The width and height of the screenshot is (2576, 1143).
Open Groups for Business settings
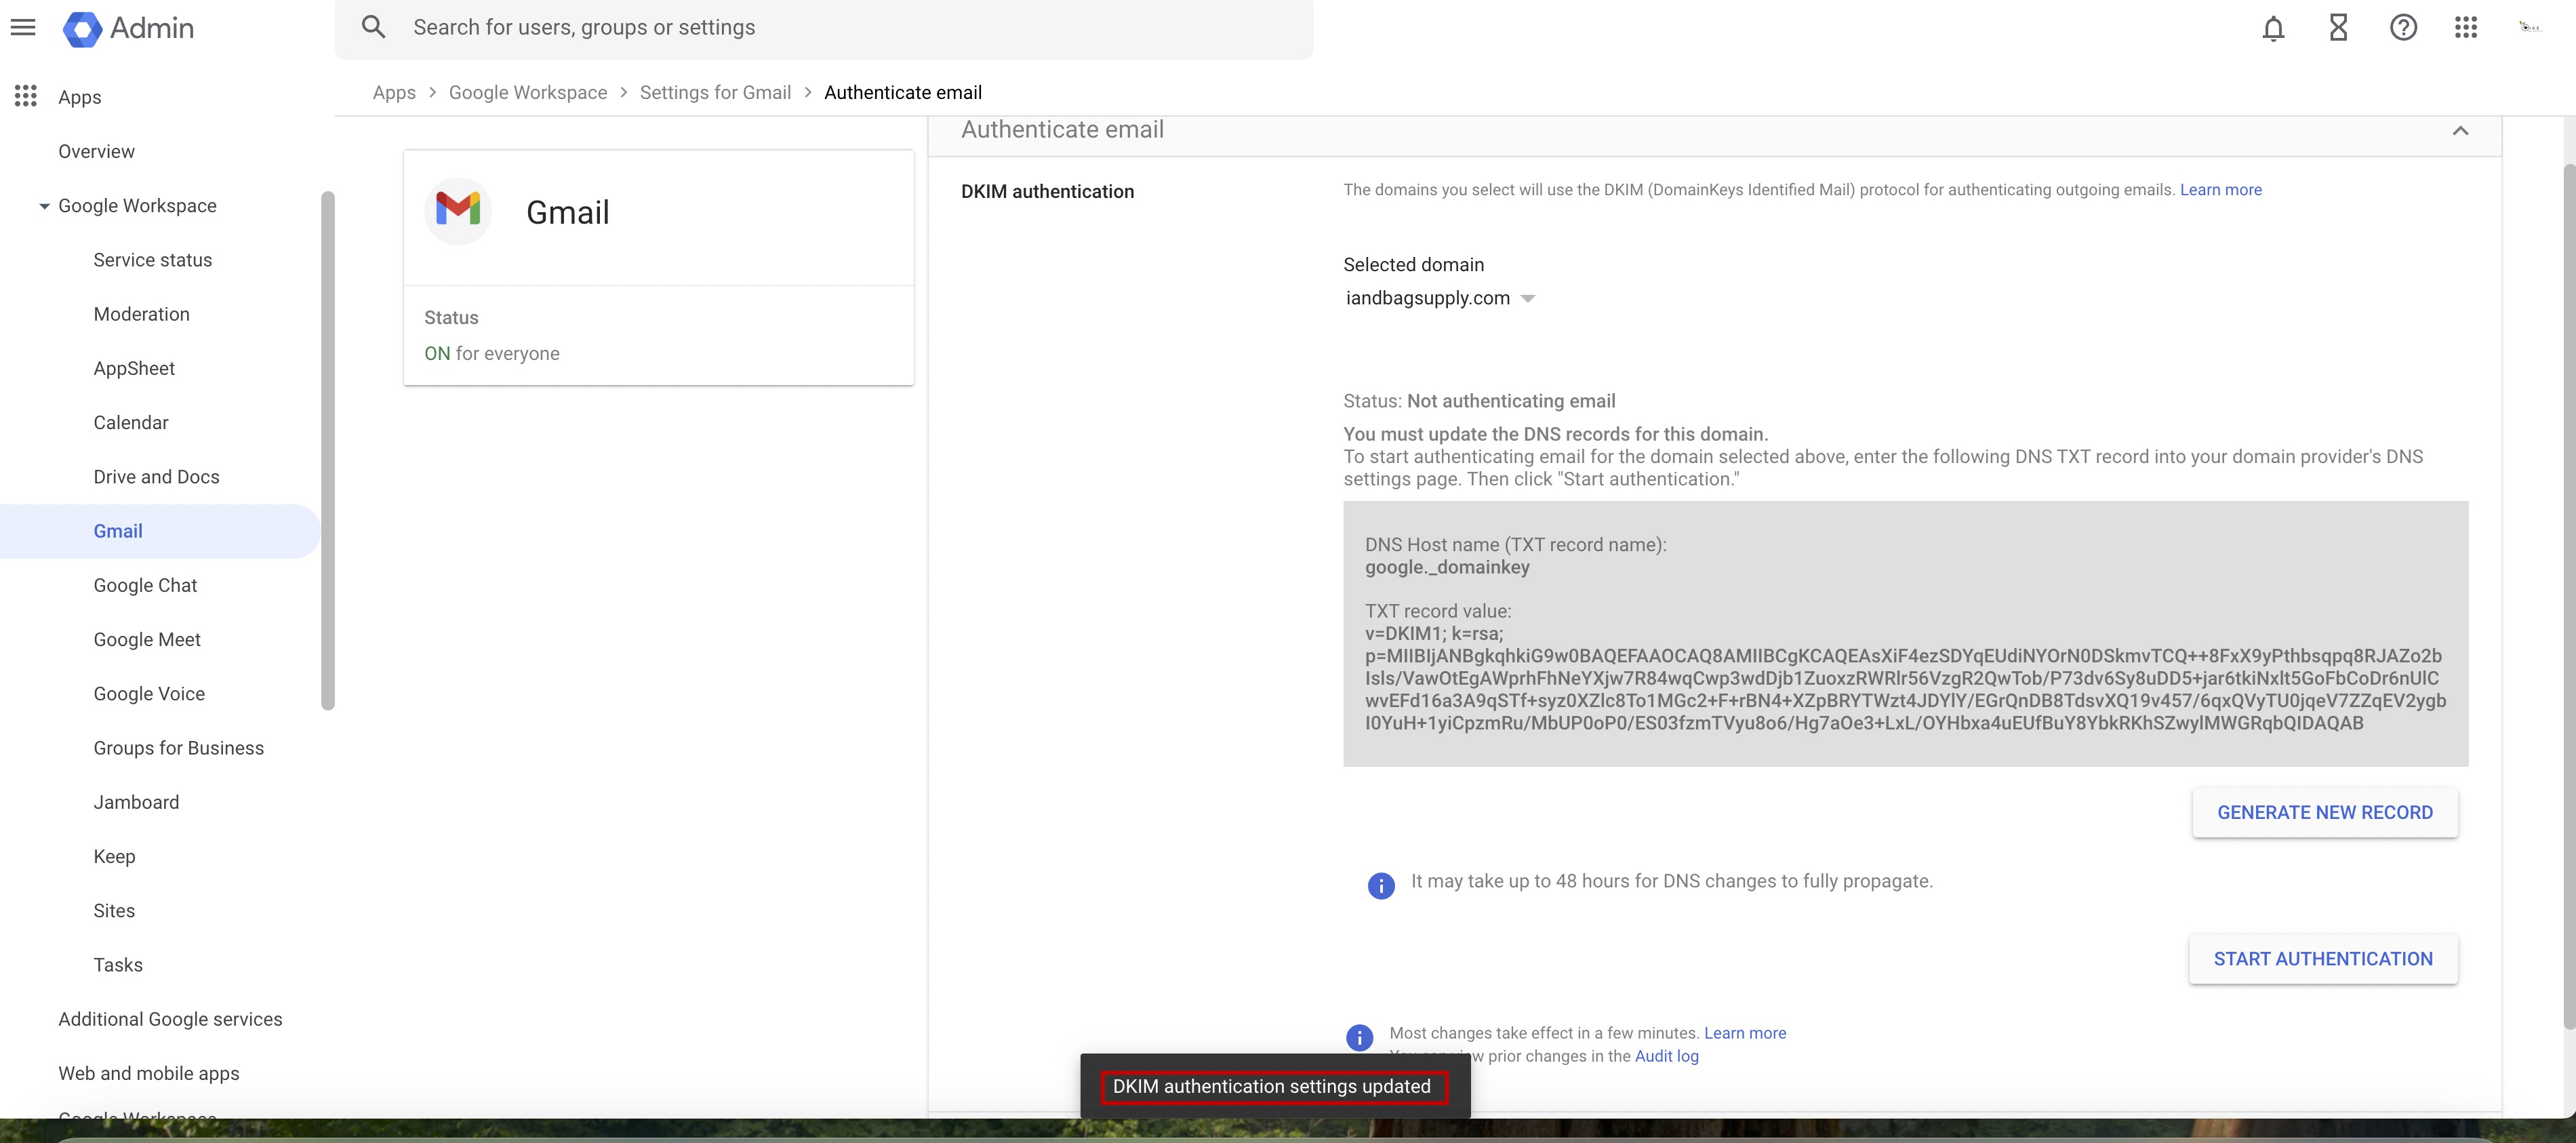click(x=179, y=748)
